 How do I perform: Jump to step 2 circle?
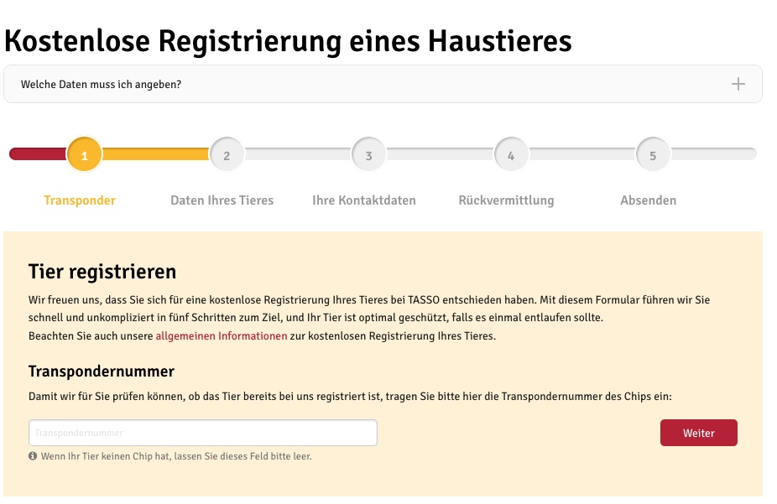(227, 154)
